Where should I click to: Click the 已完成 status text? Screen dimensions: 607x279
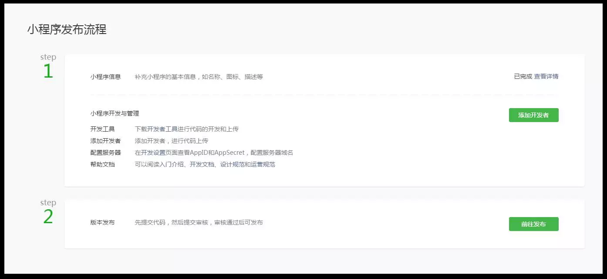tap(523, 76)
